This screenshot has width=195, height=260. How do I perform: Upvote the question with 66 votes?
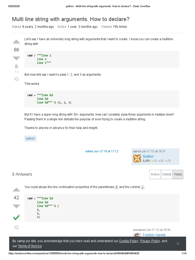pos(16,42)
